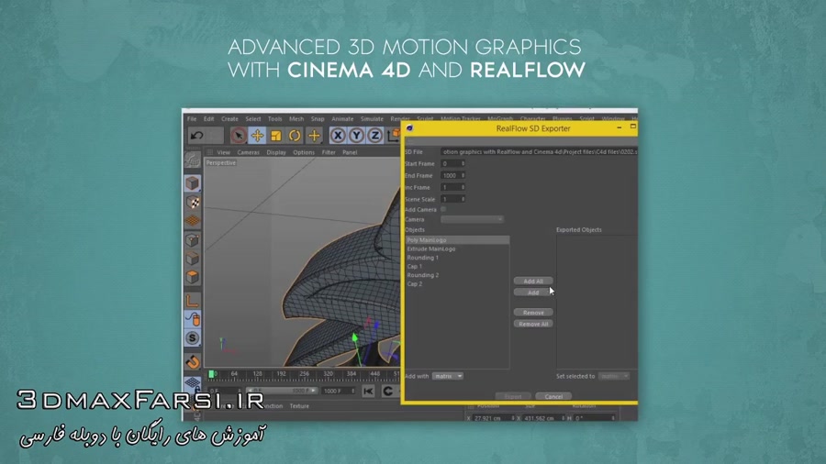Toggle the X axis lock
The image size is (826, 464).
338,136
